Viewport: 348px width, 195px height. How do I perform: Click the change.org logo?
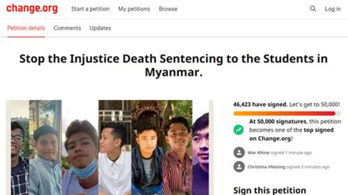(32, 9)
